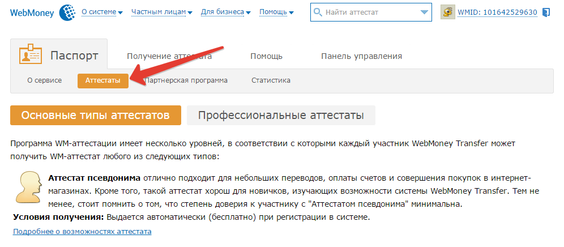Screen dimensions: 564x247
Task: Select the О сервисе submenu item
Action: (45, 80)
